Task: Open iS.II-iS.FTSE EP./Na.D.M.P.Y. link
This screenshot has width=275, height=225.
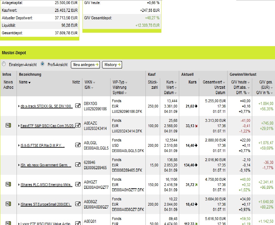Action: point(42,145)
